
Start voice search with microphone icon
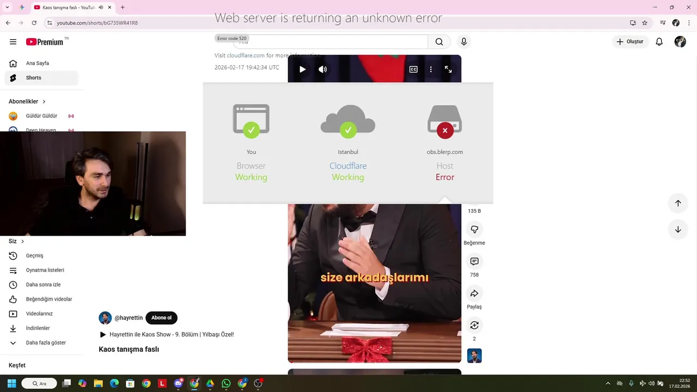coord(464,42)
